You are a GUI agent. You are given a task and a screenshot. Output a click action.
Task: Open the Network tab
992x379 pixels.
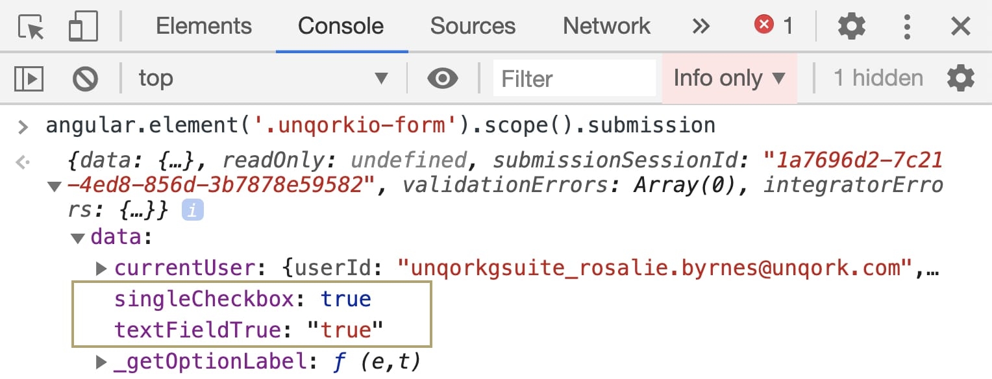(606, 26)
